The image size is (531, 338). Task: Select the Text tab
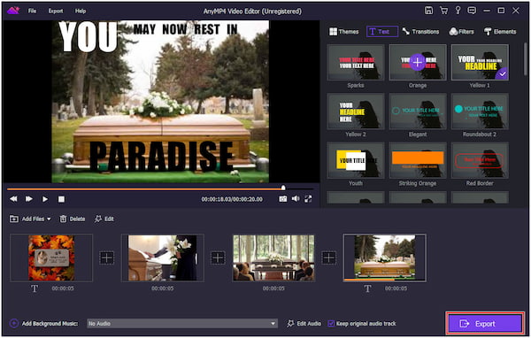coord(382,32)
